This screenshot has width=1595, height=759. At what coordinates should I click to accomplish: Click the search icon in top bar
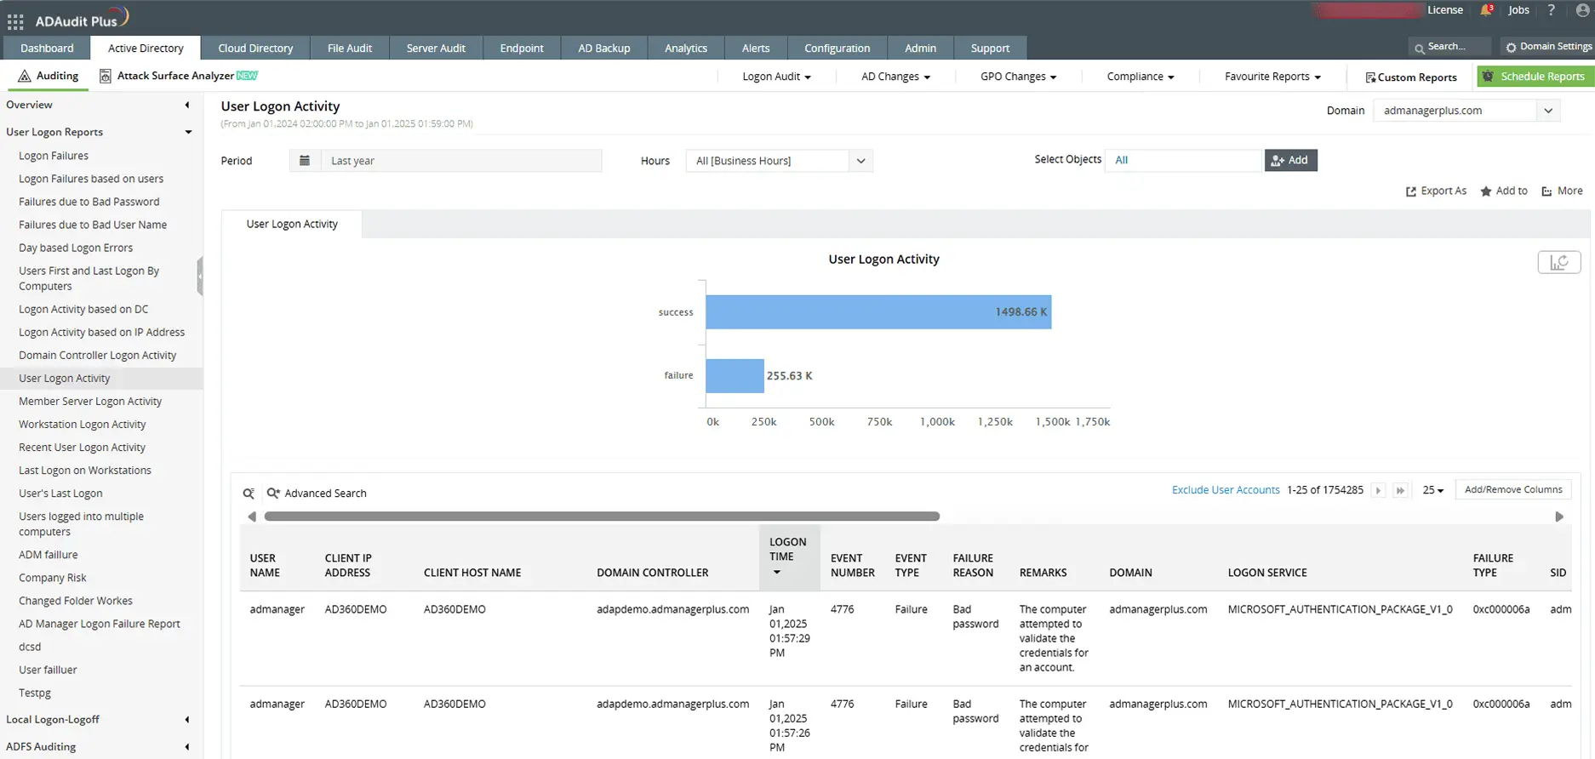click(1419, 48)
